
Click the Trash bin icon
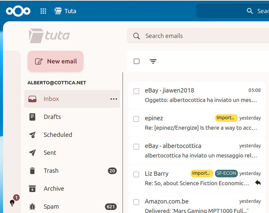32,171
